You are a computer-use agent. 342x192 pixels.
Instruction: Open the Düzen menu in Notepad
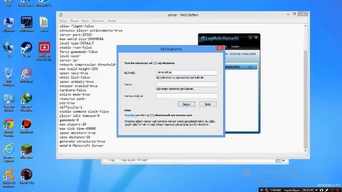74,21
